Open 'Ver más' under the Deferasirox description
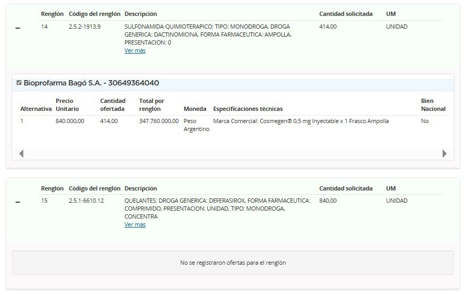 pyautogui.click(x=135, y=225)
